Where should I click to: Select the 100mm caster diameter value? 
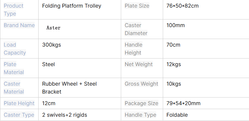[x=175, y=25]
